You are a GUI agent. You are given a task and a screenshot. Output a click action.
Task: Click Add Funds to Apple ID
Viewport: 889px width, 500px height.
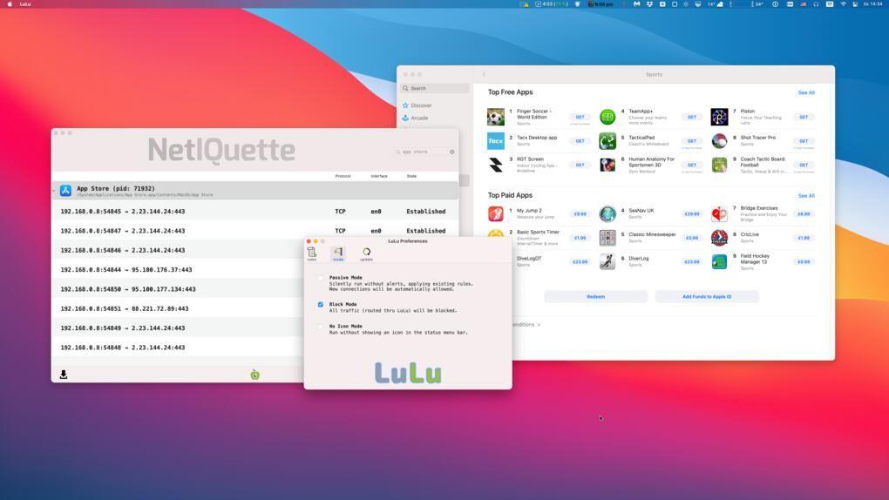click(707, 296)
